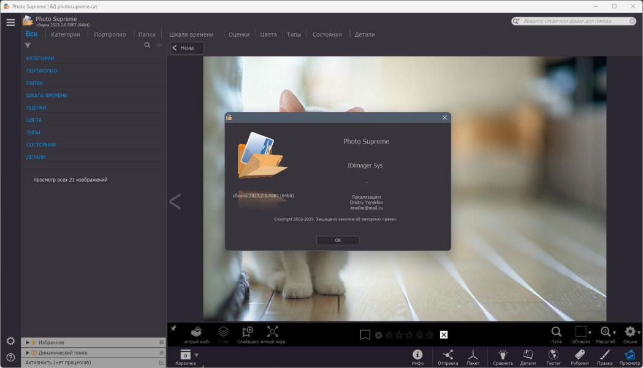Expand the Динамический поиск section
643x368 pixels.
point(28,353)
